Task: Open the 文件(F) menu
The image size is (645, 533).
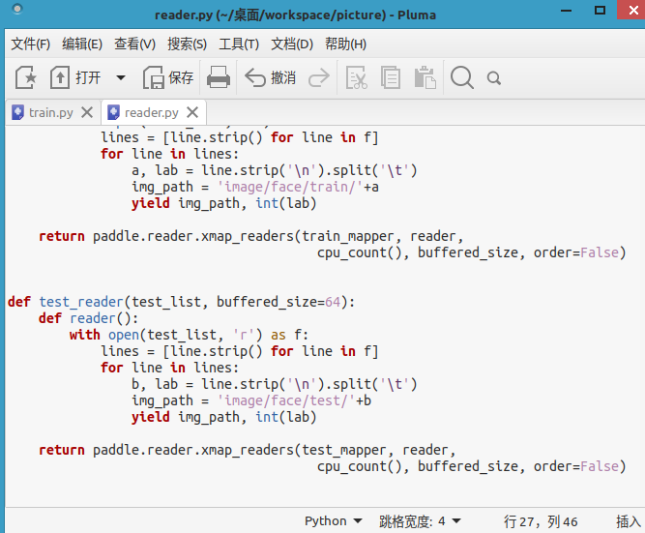Action: [30, 44]
